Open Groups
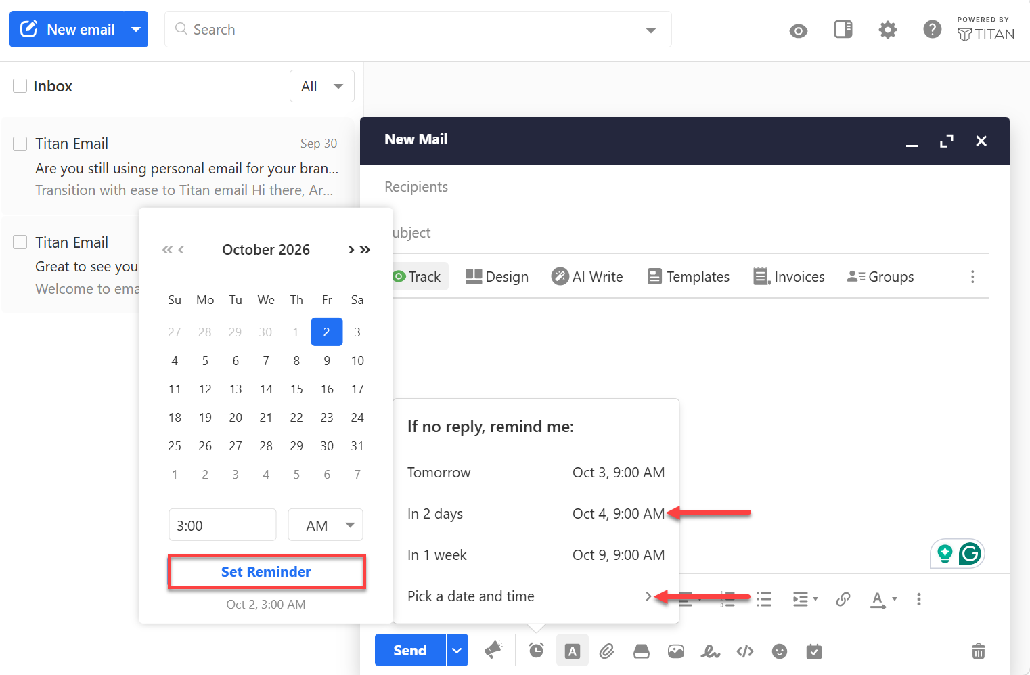This screenshot has width=1030, height=675. click(x=880, y=276)
